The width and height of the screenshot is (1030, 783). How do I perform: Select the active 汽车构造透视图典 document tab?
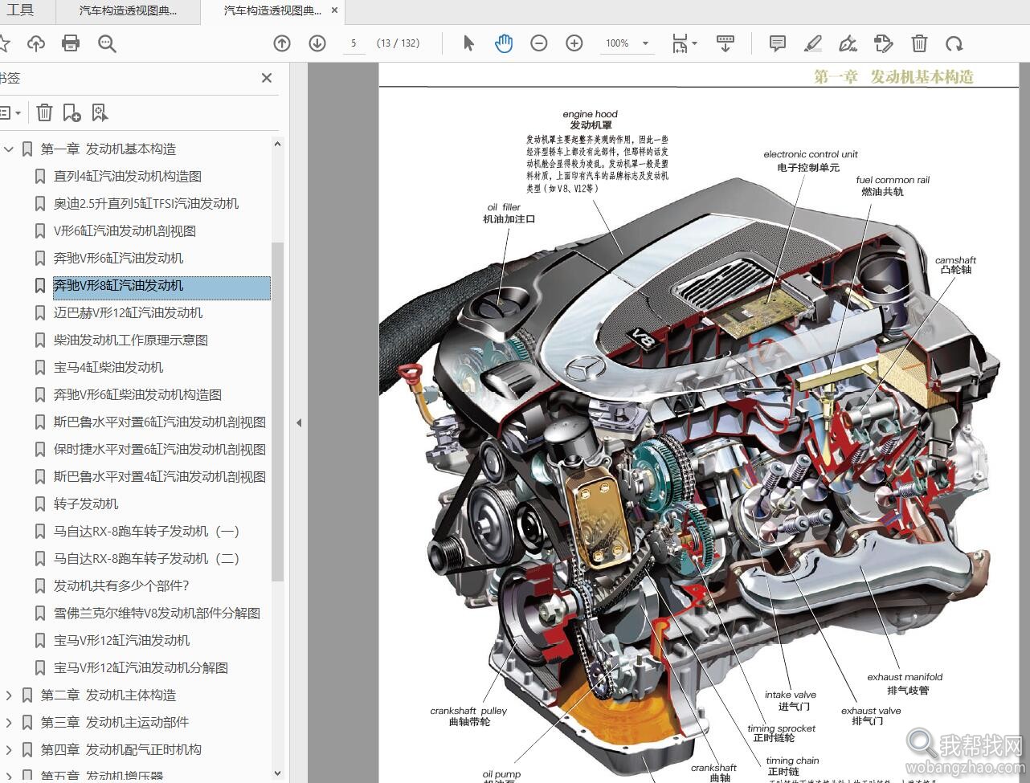272,11
